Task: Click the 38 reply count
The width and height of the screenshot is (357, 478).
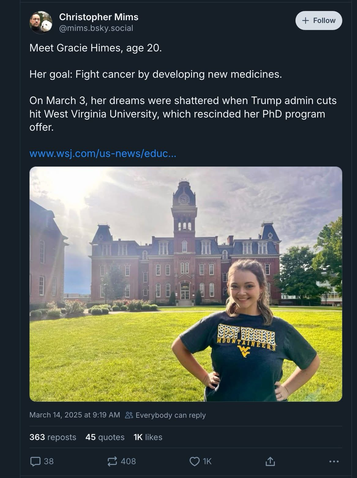Action: (49, 461)
